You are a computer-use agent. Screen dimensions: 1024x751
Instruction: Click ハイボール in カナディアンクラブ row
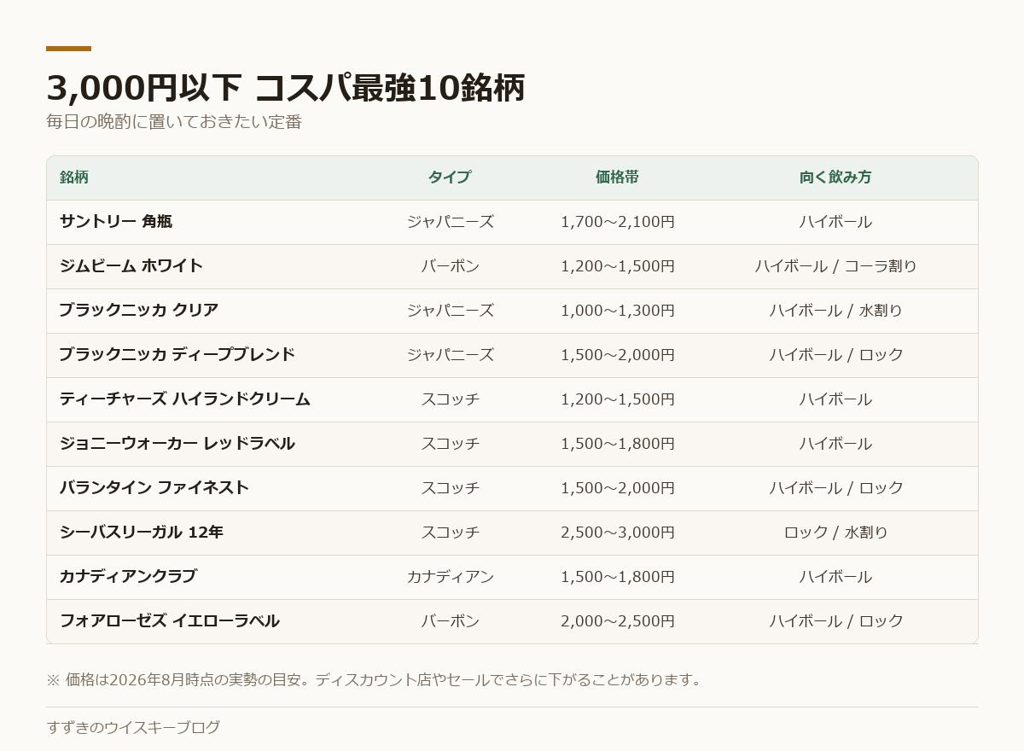point(835,577)
